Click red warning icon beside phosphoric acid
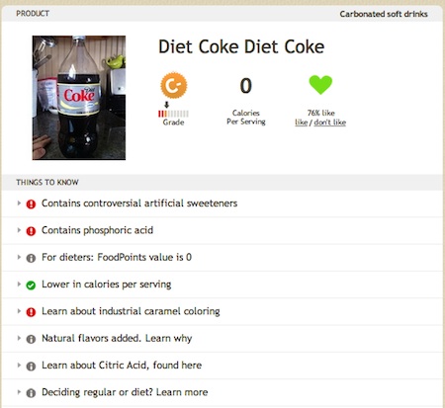Viewport: 445px width, 408px height. pyautogui.click(x=31, y=231)
